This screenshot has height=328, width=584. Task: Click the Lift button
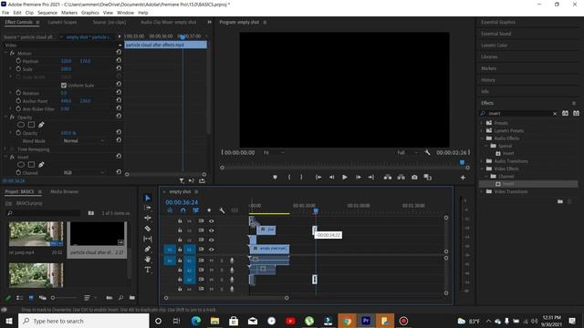pyautogui.click(x=388, y=178)
